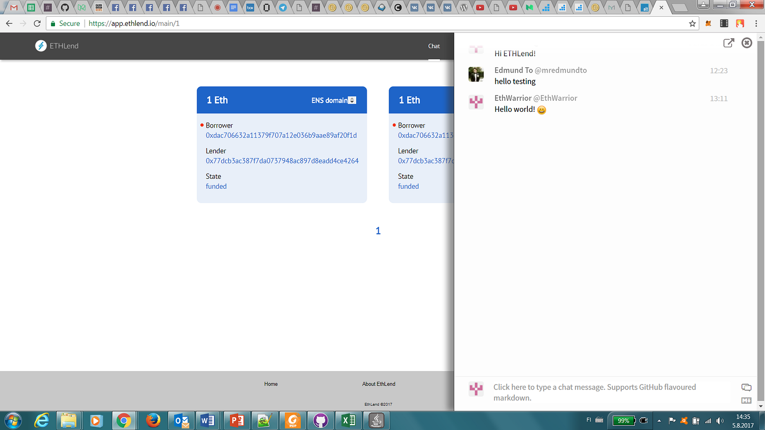This screenshot has height=430, width=765.
Task: Open the Java application in taskbar
Action: coord(377,421)
